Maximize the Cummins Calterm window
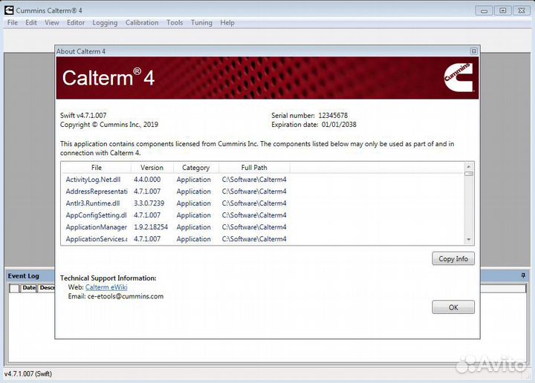The height and width of the screenshot is (383, 535). 503,10
